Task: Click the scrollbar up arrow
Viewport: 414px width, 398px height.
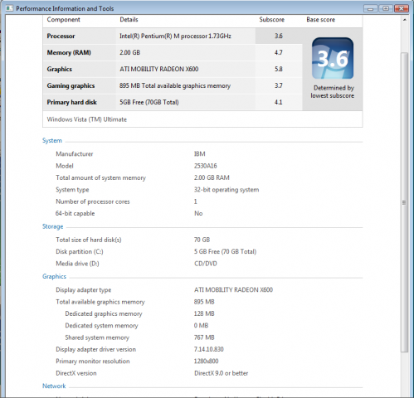Action: coord(405,20)
